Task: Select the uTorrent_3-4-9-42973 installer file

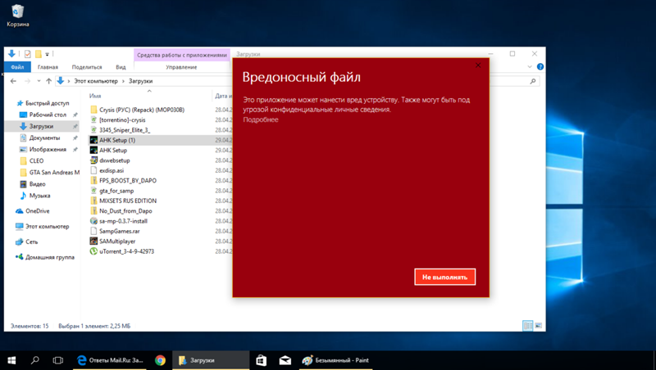Action: click(125, 251)
